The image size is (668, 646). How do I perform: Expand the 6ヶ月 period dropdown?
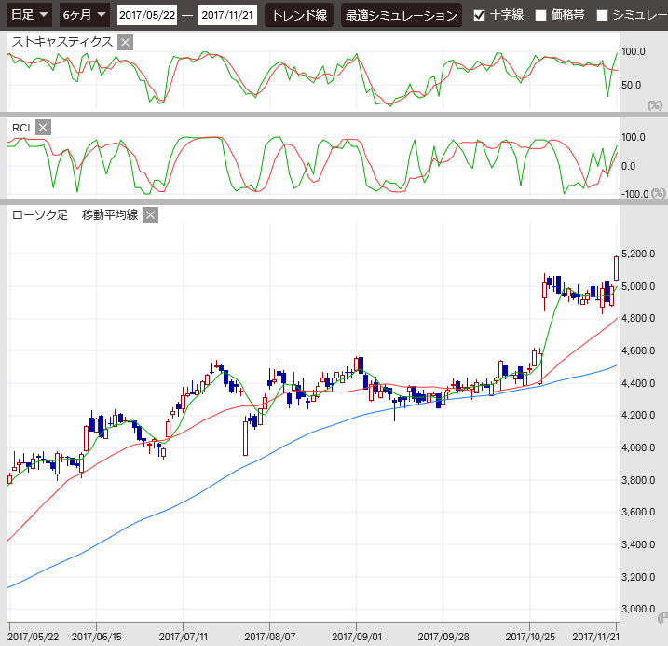[x=84, y=15]
